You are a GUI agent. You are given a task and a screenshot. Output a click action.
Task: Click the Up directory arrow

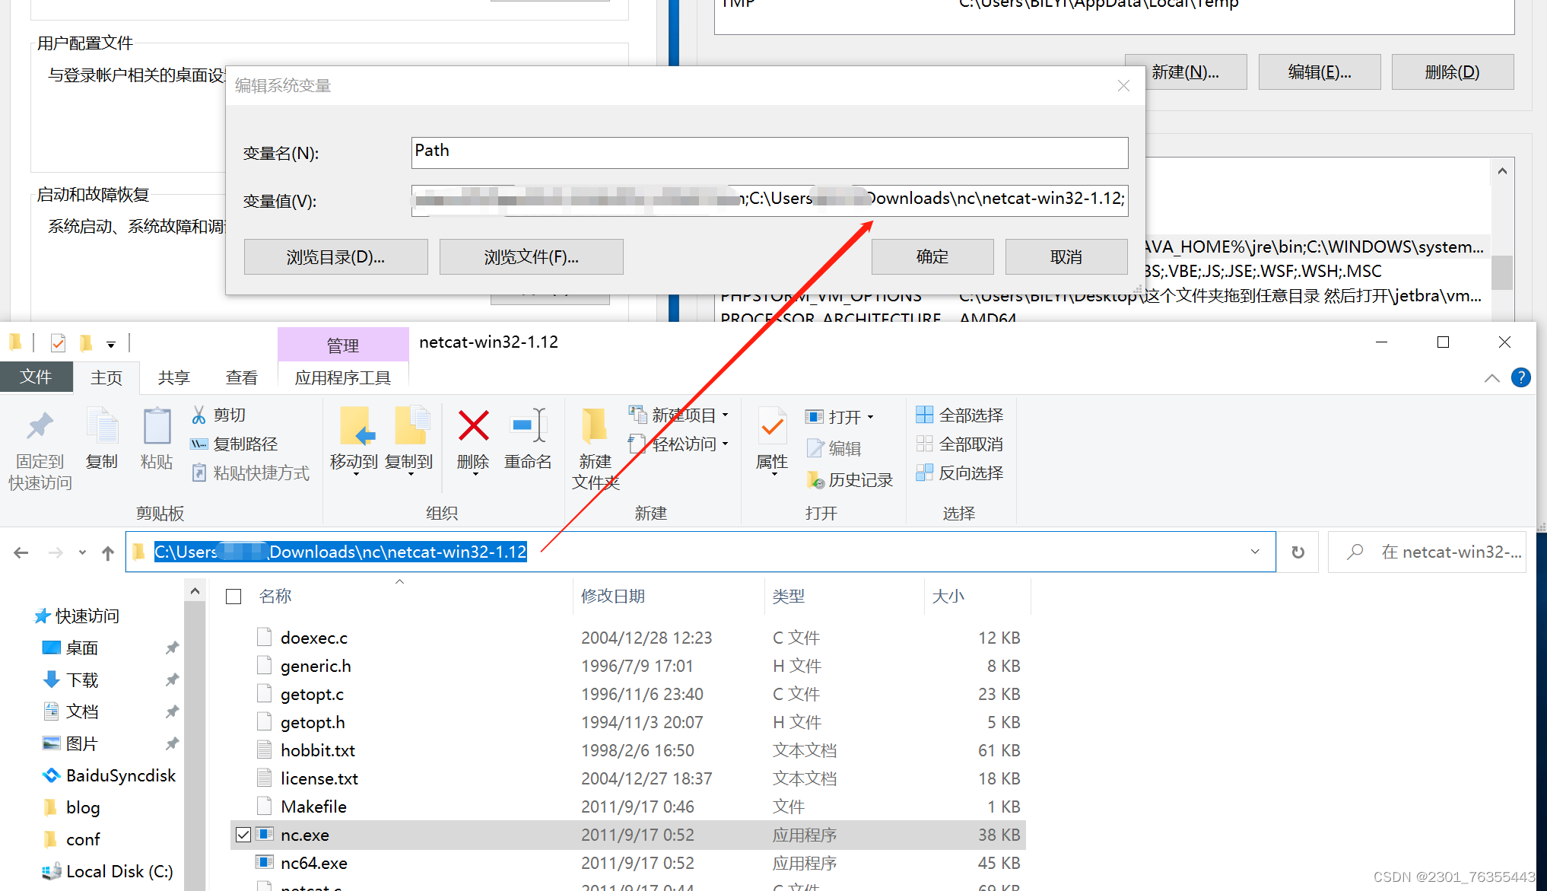(x=108, y=552)
